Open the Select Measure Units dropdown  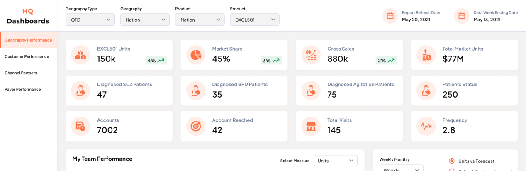[x=335, y=161]
